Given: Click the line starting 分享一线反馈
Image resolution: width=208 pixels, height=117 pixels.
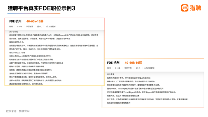Looking at the screenshot, I should pos(36,80).
